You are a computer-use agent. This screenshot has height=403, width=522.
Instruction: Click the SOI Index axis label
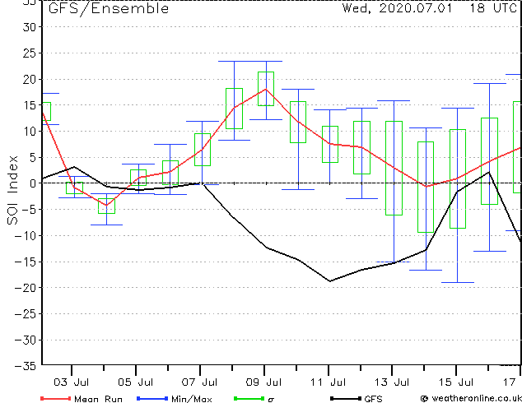pyautogui.click(x=12, y=190)
